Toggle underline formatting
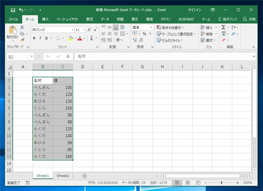Screen dimensions: 263x191 (46, 38)
